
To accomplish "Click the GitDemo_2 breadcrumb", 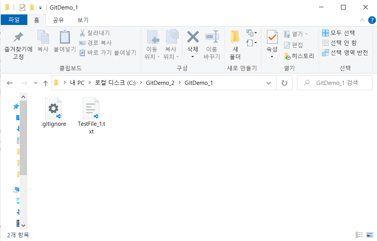I will [x=160, y=83].
